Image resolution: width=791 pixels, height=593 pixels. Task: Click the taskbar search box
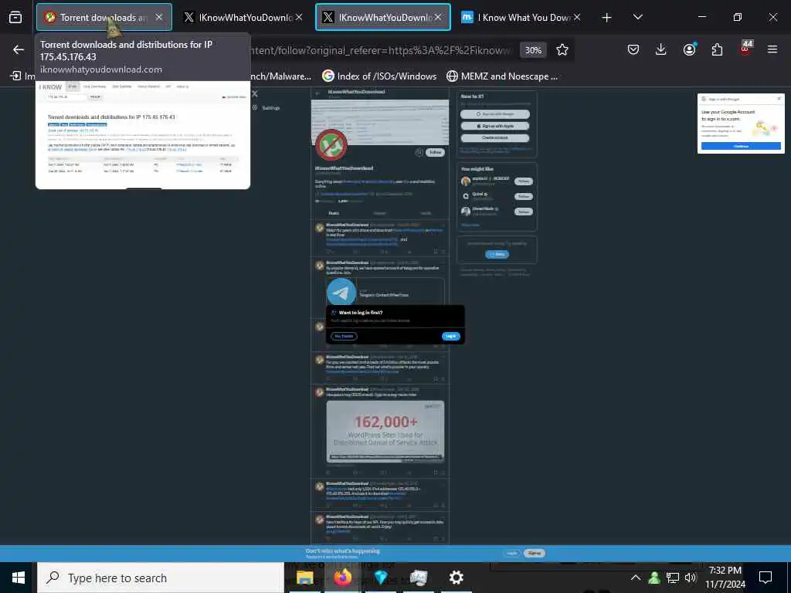(x=161, y=578)
